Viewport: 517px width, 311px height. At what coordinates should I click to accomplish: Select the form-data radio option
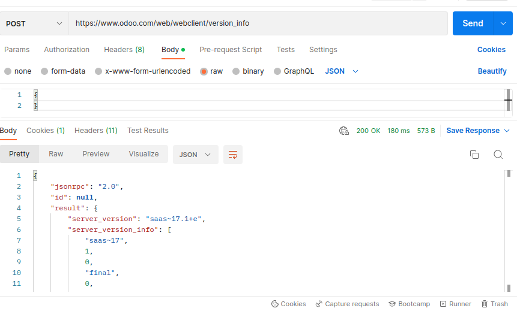coord(44,71)
